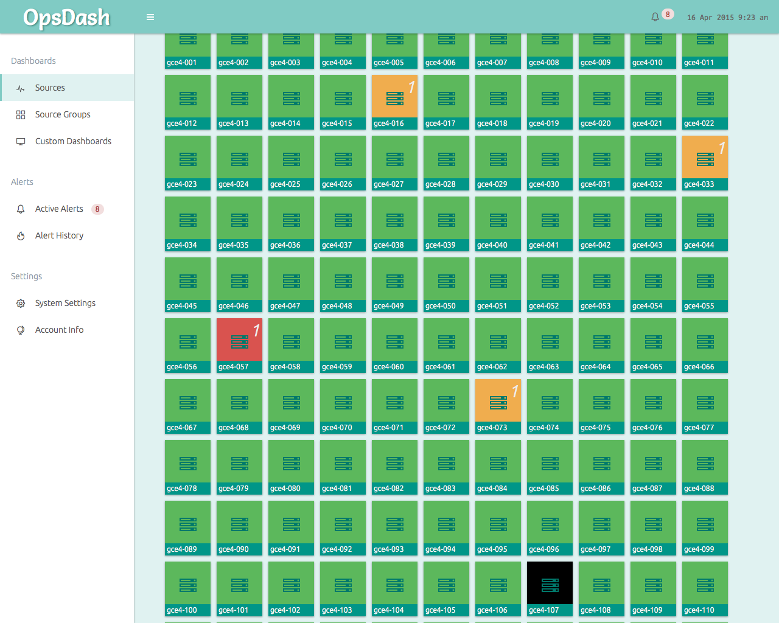Viewport: 779px width, 623px height.
Task: Click the blacked-out server gce4-107
Action: [x=549, y=588]
